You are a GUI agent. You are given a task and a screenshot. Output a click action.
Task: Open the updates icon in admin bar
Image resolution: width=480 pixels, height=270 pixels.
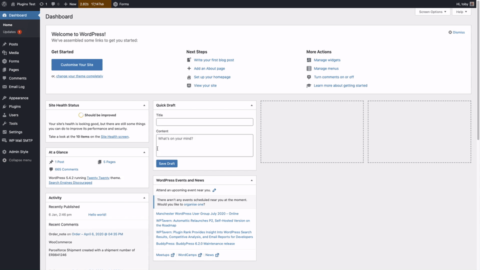pyautogui.click(x=41, y=4)
